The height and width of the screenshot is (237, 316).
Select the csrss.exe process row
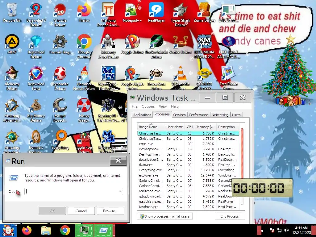pyautogui.click(x=188, y=144)
